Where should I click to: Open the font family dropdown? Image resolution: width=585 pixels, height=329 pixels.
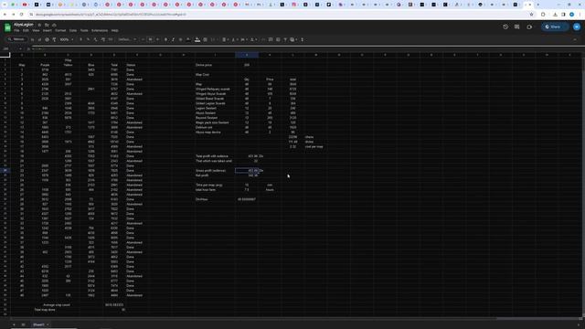pos(127,39)
